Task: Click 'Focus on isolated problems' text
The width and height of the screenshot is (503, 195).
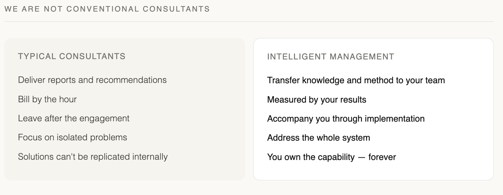Action: 72,137
